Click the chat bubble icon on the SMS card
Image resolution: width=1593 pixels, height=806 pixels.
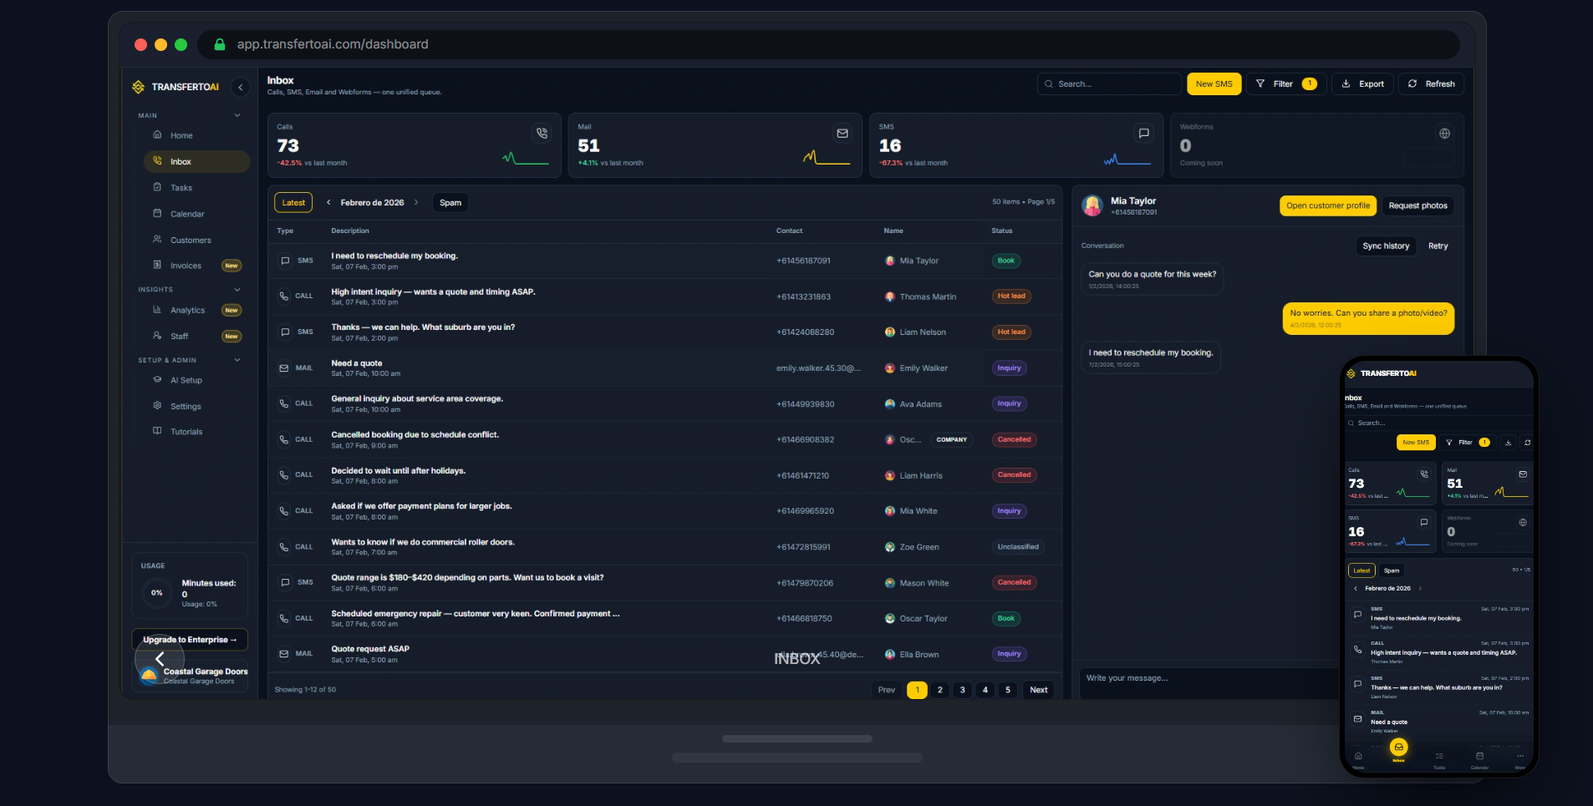(x=1143, y=133)
